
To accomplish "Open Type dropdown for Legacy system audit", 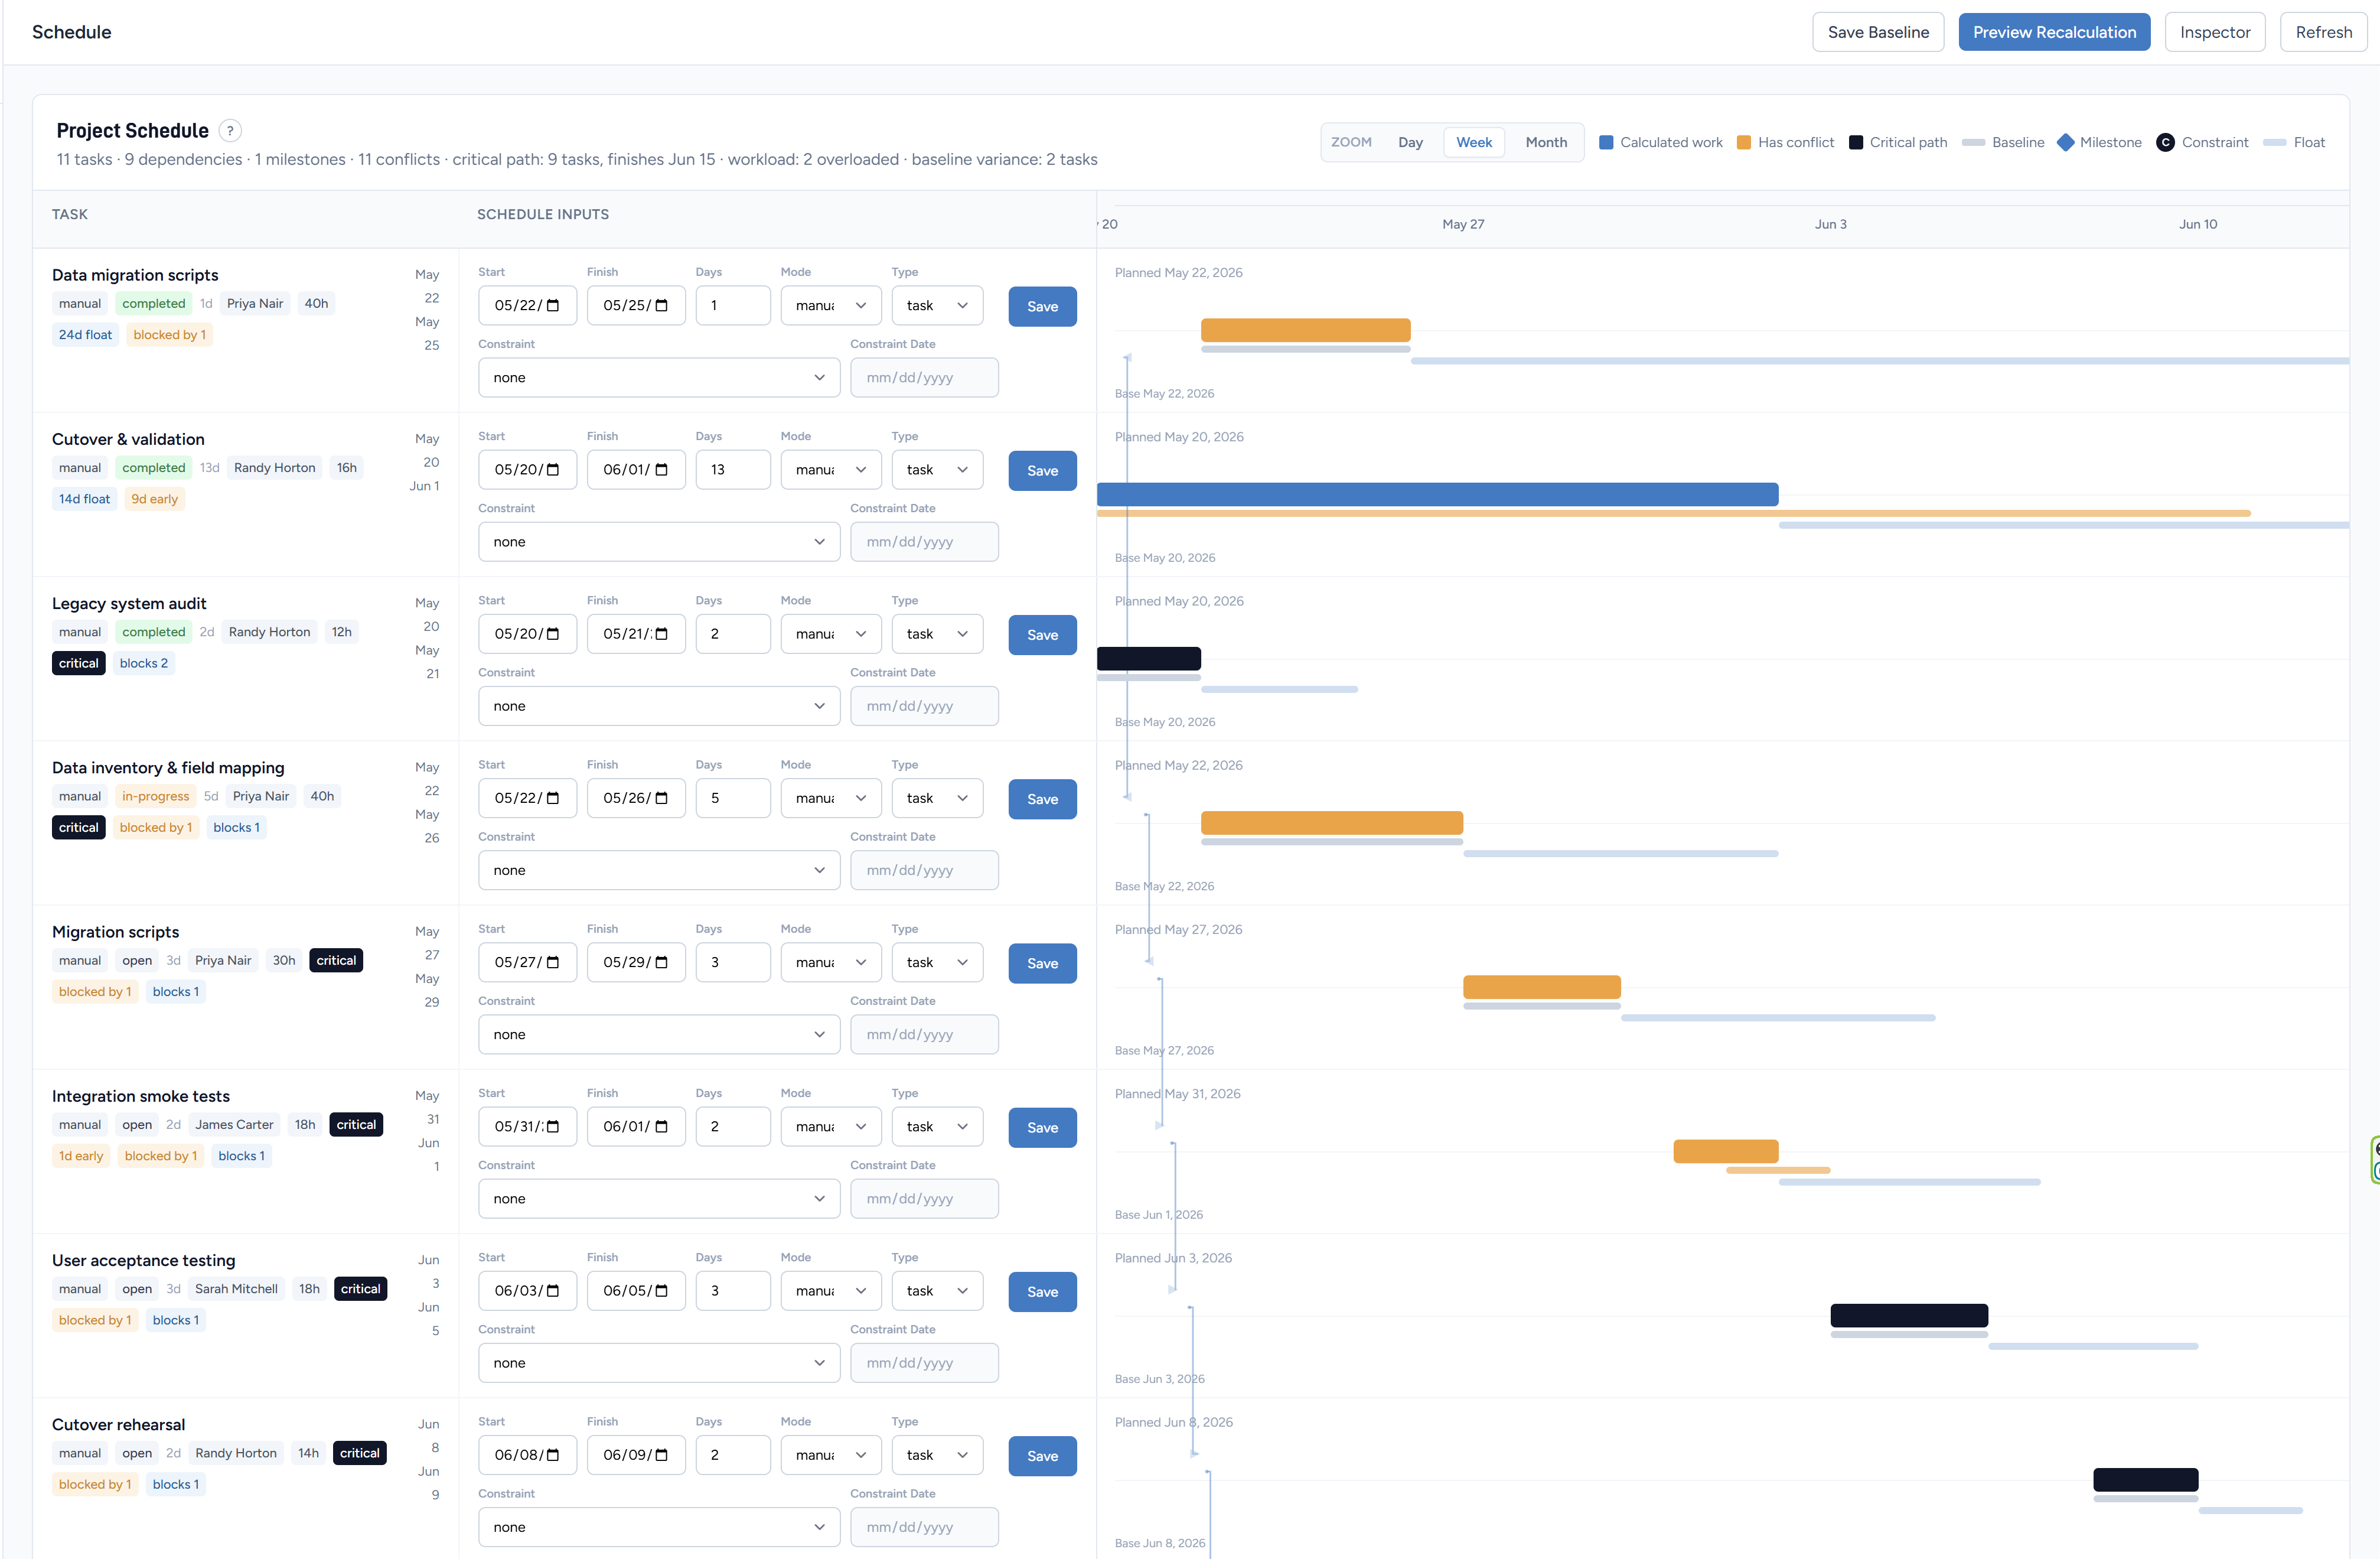I will 937,634.
